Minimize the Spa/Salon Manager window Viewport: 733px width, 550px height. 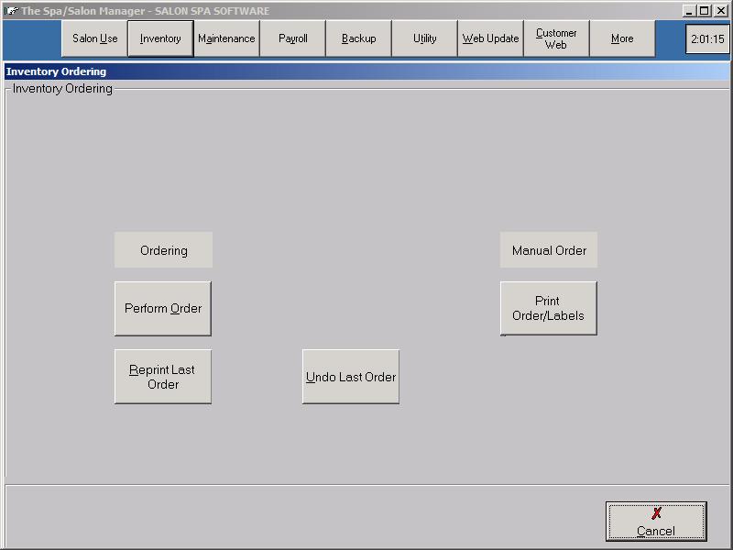pyautogui.click(x=690, y=11)
